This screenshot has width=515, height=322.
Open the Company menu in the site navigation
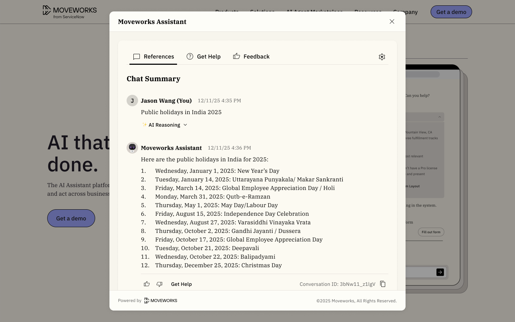click(x=405, y=12)
